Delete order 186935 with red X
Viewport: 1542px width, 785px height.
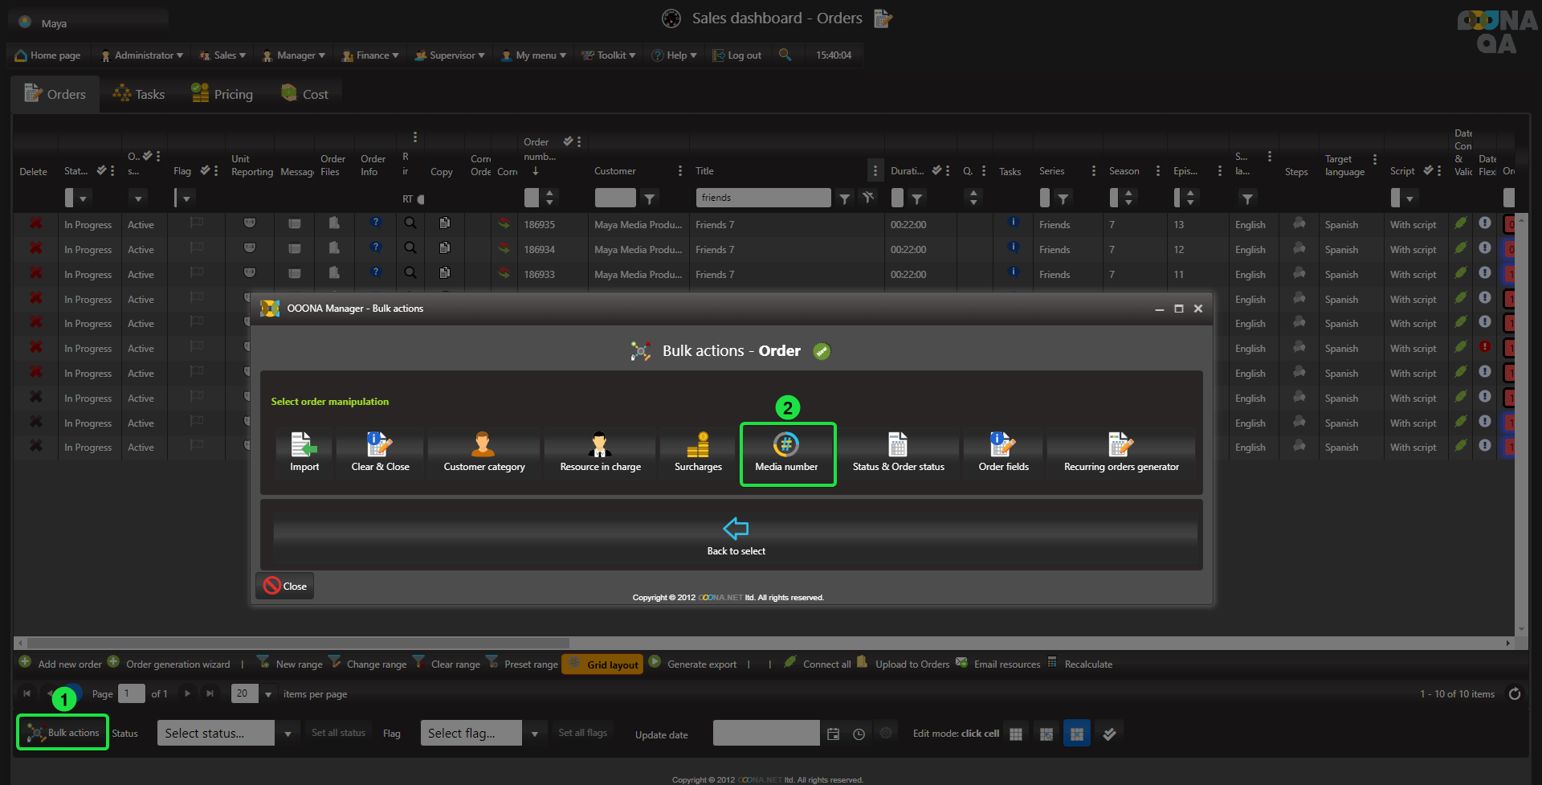36,224
